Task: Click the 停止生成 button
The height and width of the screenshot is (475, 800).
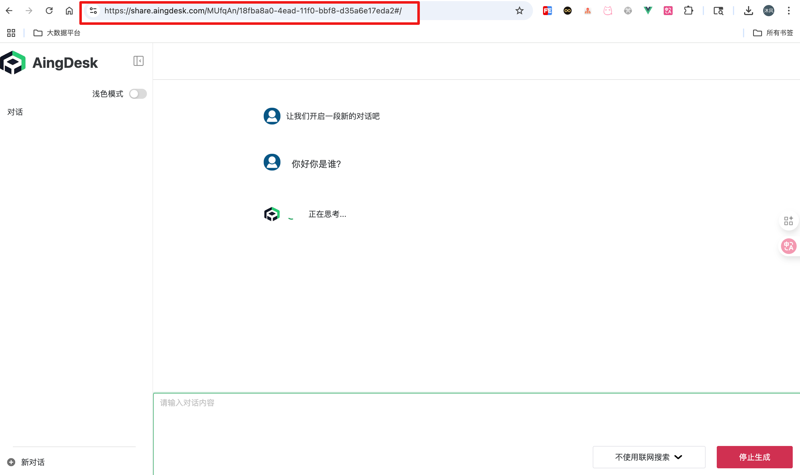Action: tap(755, 457)
